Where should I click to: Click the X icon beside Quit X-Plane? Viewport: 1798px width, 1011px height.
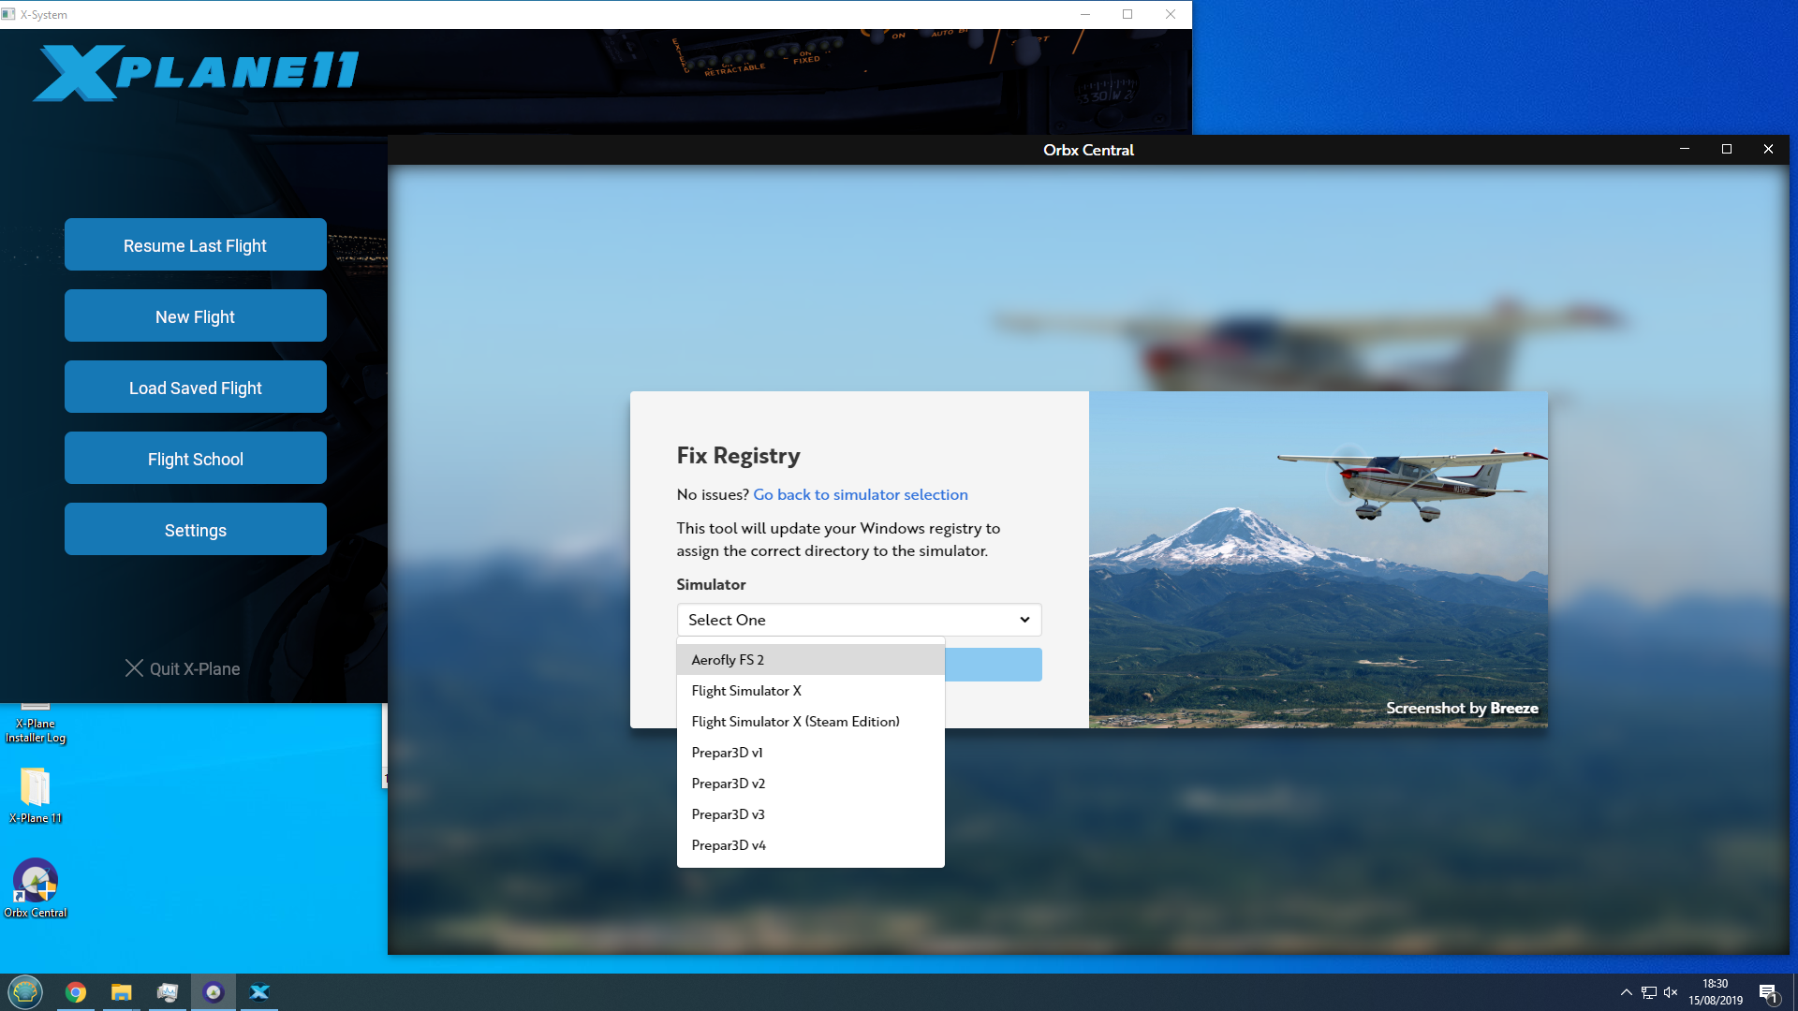point(134,667)
